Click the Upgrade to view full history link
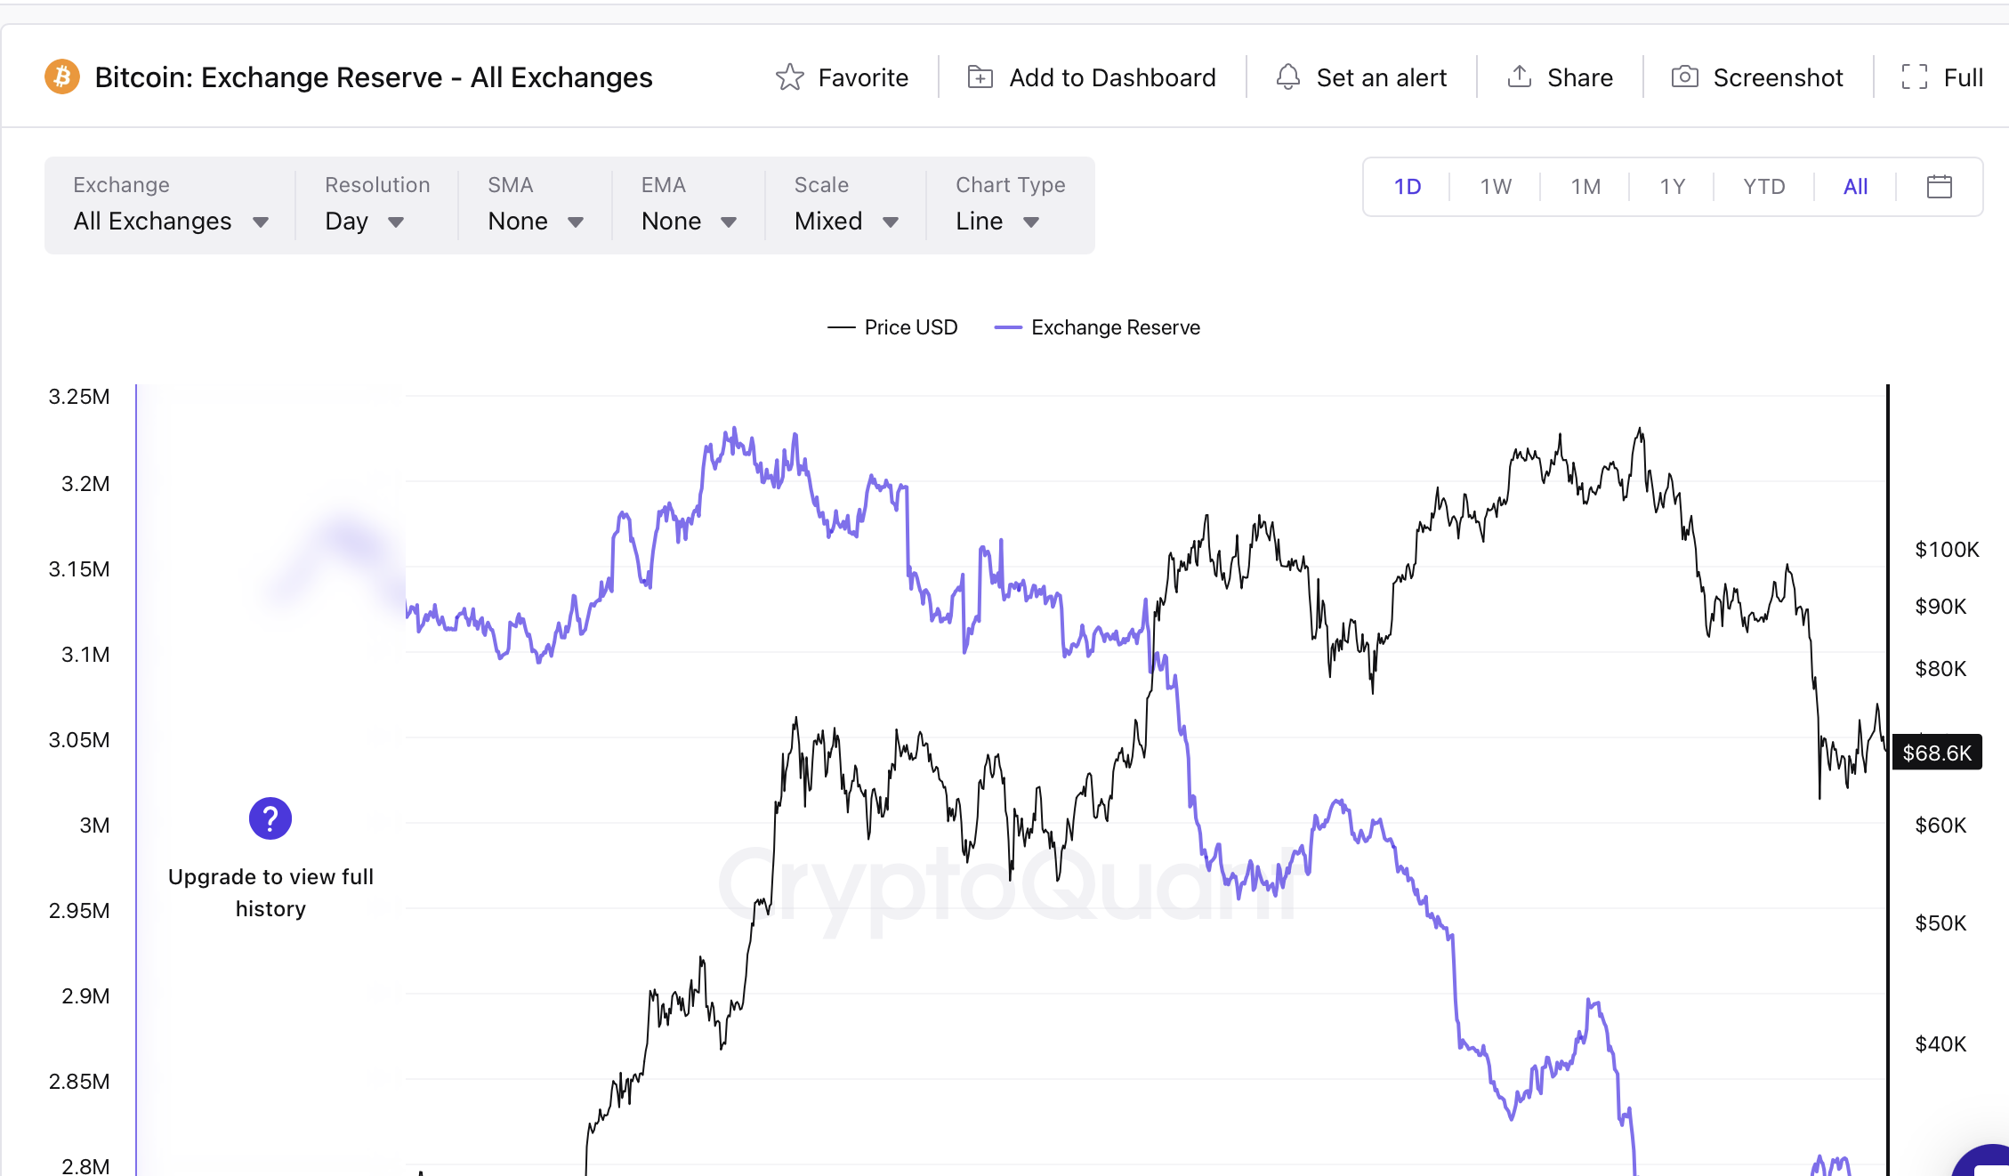Image resolution: width=2009 pixels, height=1176 pixels. [270, 892]
